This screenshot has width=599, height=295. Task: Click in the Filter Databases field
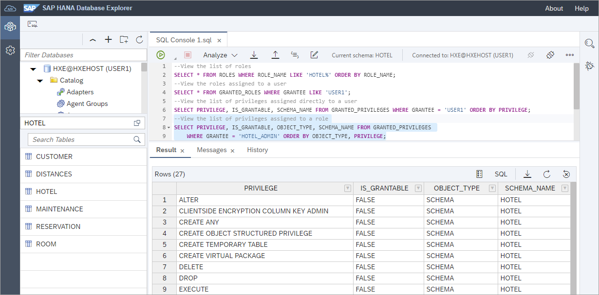click(x=83, y=55)
